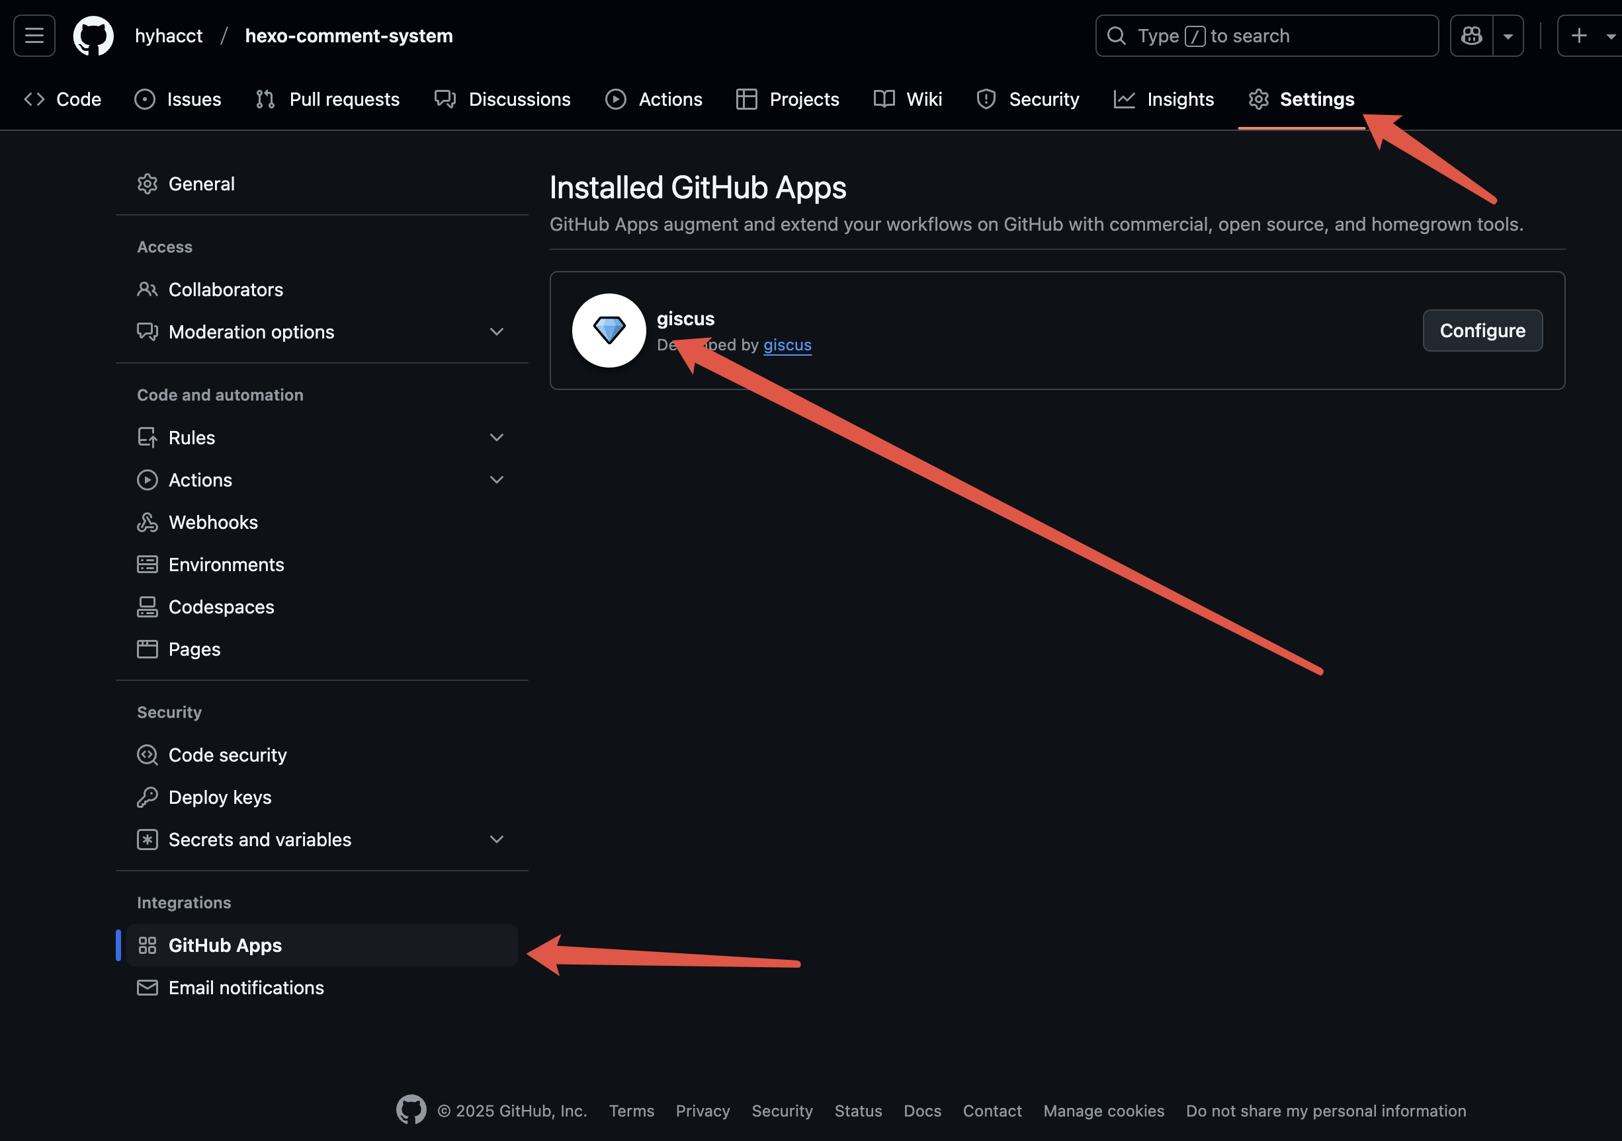1622x1141 pixels.
Task: Select GitHub Apps in Integrations
Action: [322, 945]
